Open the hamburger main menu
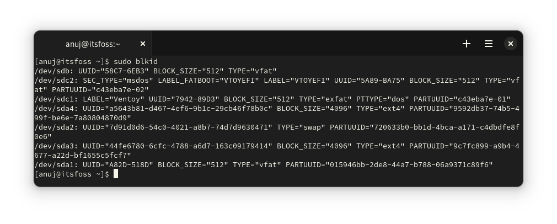 click(489, 44)
